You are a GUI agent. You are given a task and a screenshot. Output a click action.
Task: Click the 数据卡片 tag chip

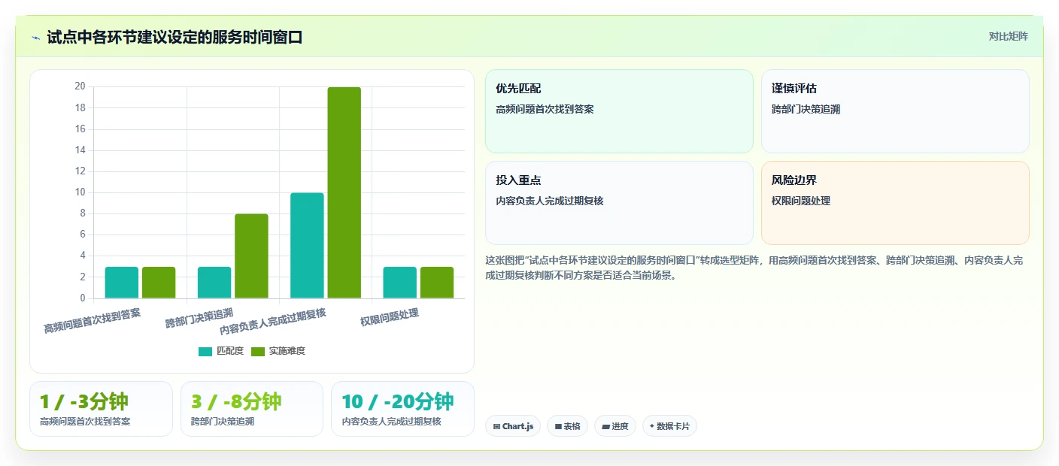[x=669, y=426]
